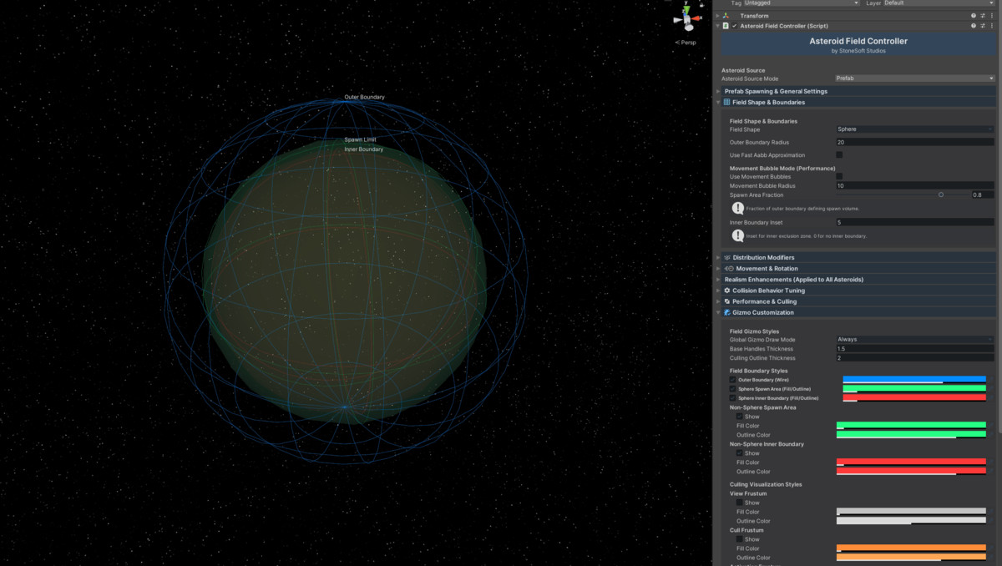Click the Culling Outline Thickness field
Viewport: 1002px width, 566px height.
(915, 358)
